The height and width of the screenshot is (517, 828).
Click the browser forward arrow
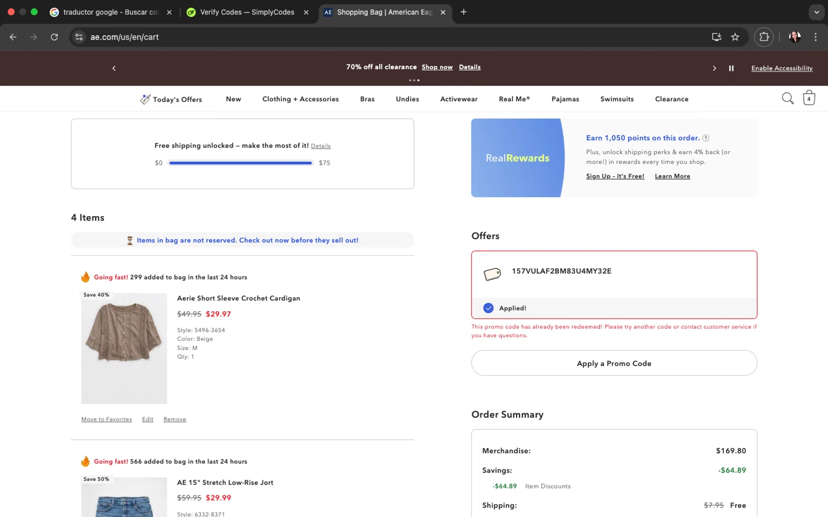34,37
